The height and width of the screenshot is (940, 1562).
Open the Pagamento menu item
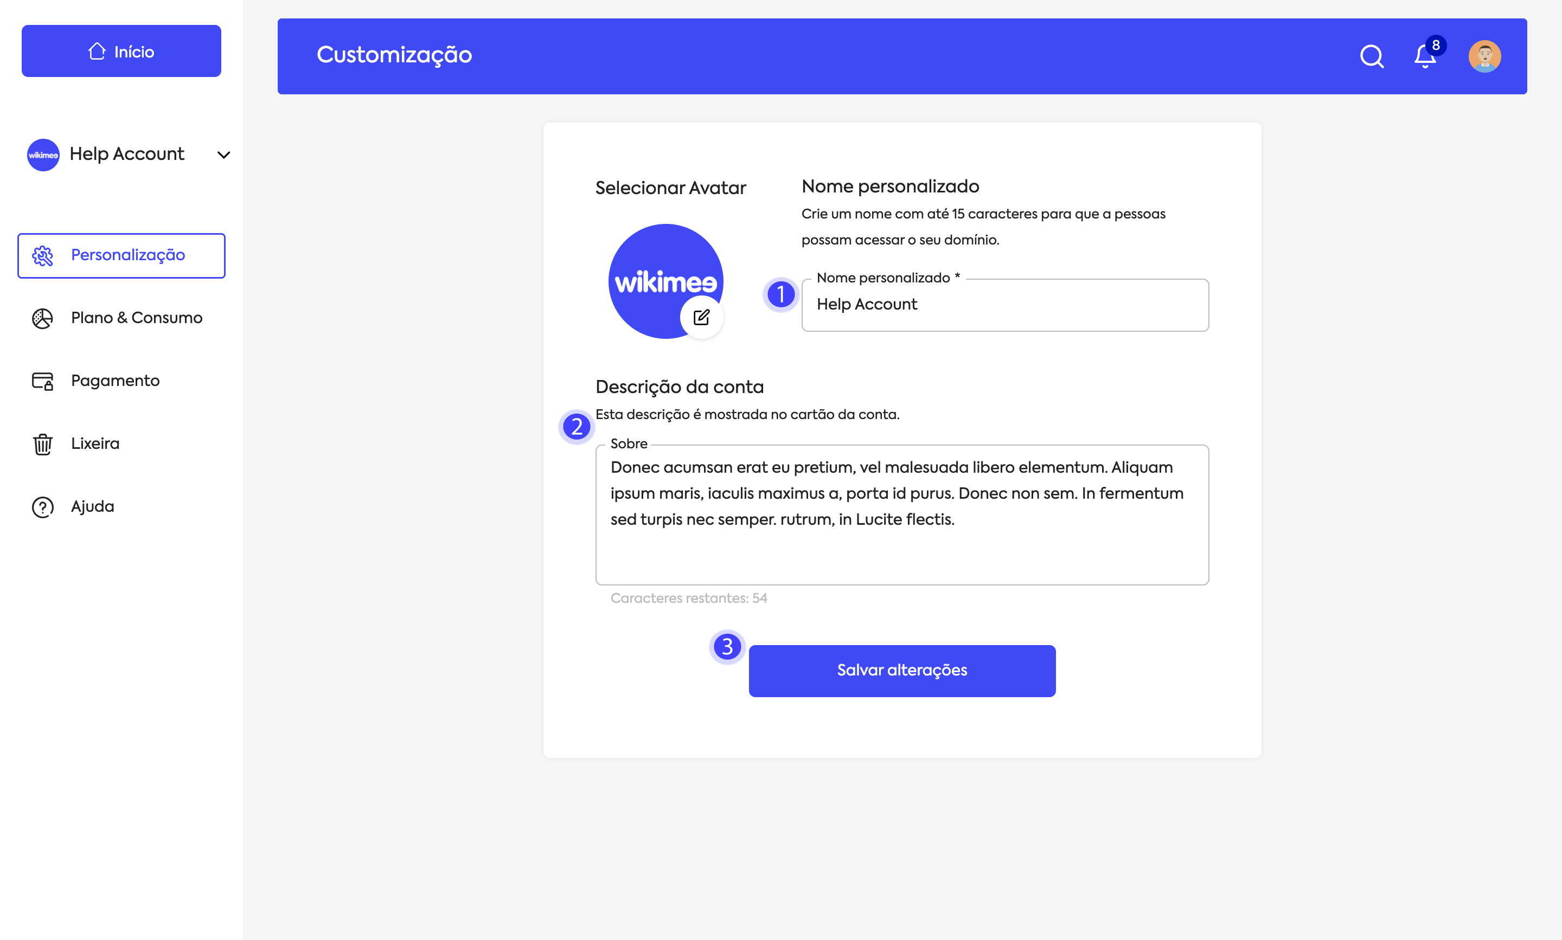(114, 381)
